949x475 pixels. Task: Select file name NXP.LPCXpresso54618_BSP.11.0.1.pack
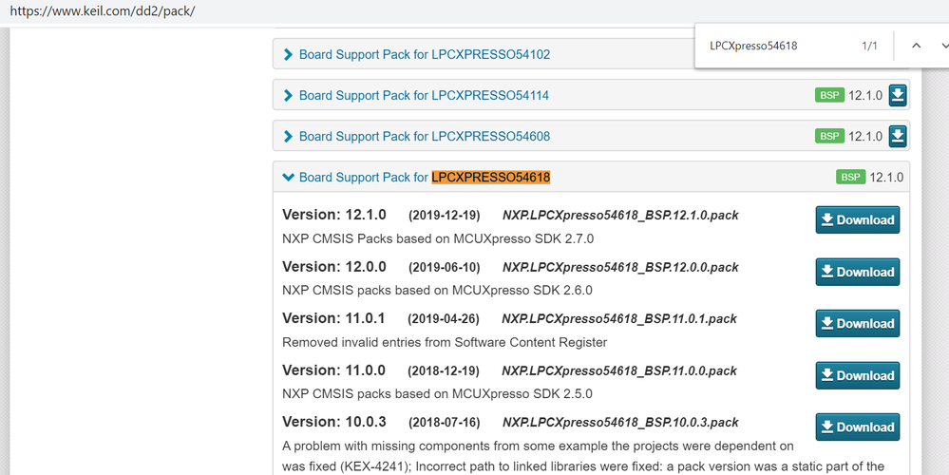click(619, 319)
